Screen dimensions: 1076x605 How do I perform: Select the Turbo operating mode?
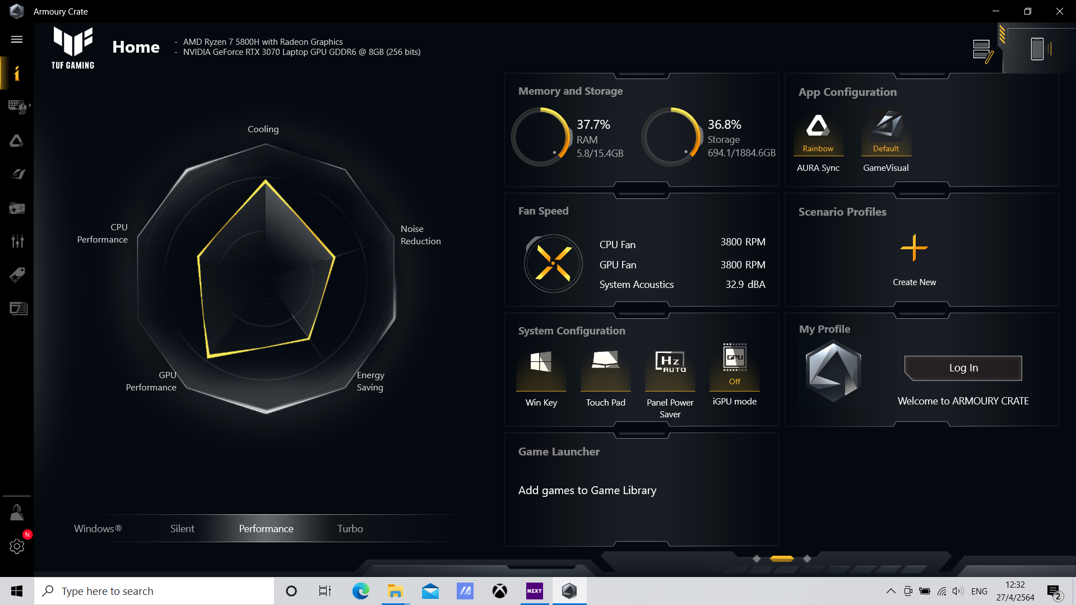point(350,528)
